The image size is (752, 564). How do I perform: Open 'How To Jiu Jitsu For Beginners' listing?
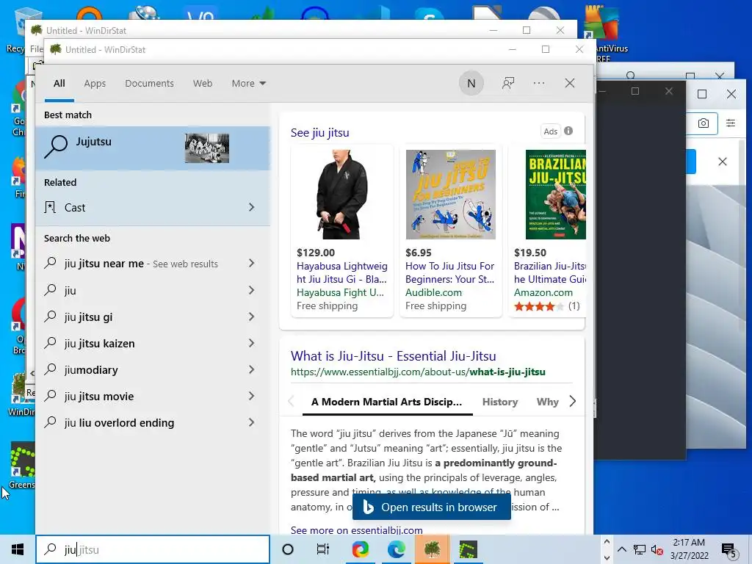click(x=450, y=272)
